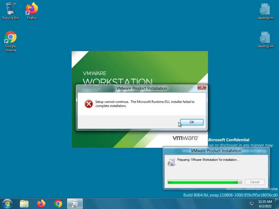Click the 'Preparing VMware Workstation for installation' text
The height and width of the screenshot is (209, 279).
tap(208, 160)
